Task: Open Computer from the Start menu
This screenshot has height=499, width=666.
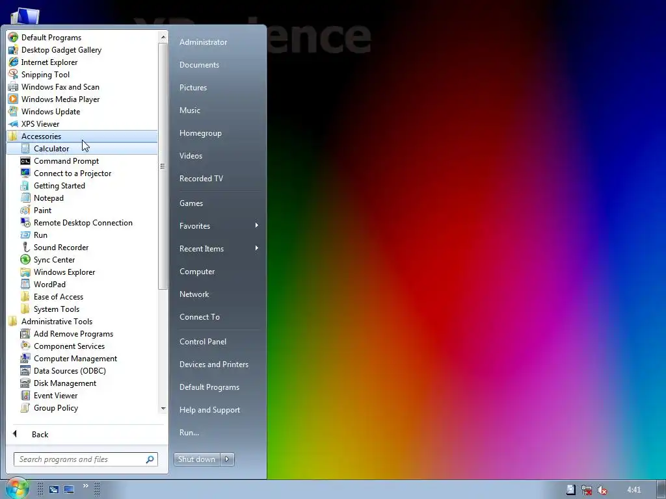Action: pos(218,272)
